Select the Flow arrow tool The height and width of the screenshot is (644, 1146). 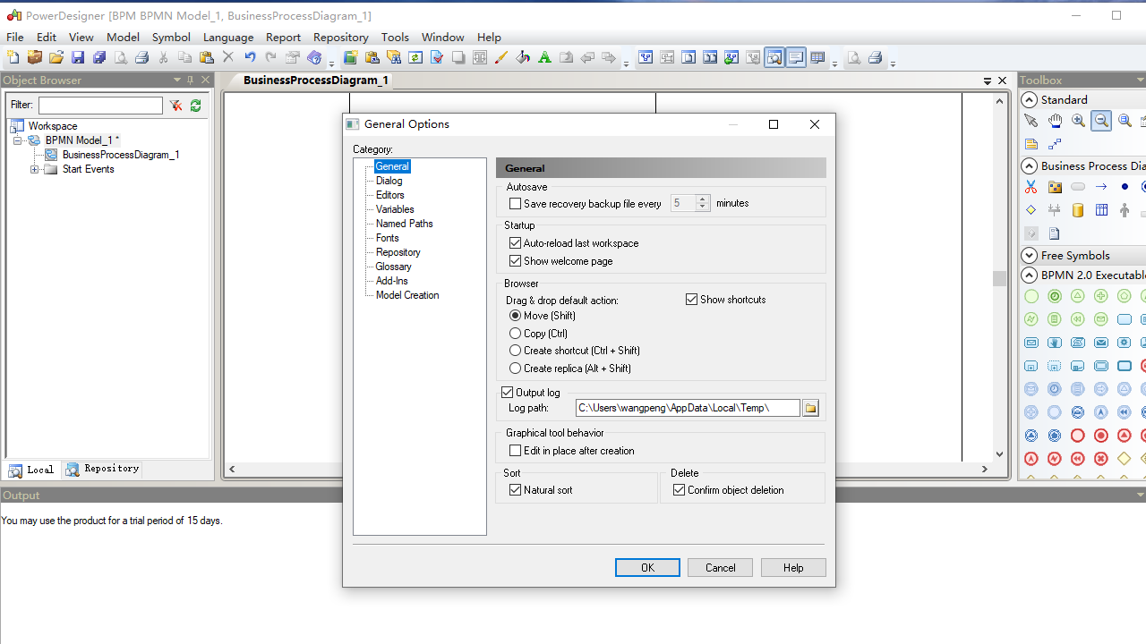coord(1101,186)
